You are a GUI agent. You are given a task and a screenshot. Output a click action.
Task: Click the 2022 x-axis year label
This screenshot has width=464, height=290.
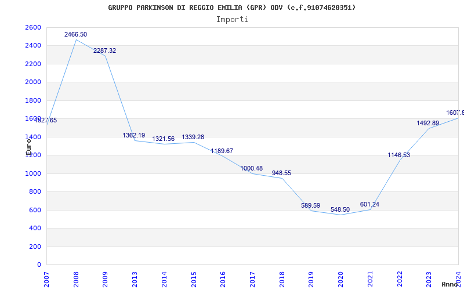point(400,279)
